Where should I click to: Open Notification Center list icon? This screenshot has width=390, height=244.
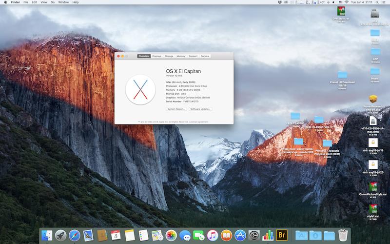pos(384,2)
